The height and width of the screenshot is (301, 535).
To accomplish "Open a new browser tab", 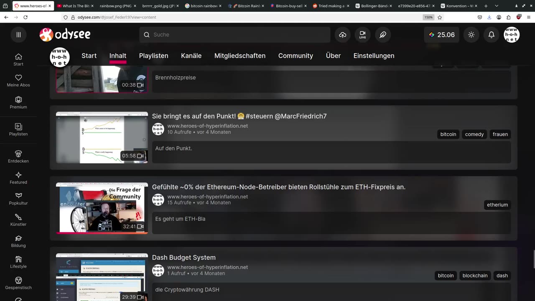I will click(486, 6).
